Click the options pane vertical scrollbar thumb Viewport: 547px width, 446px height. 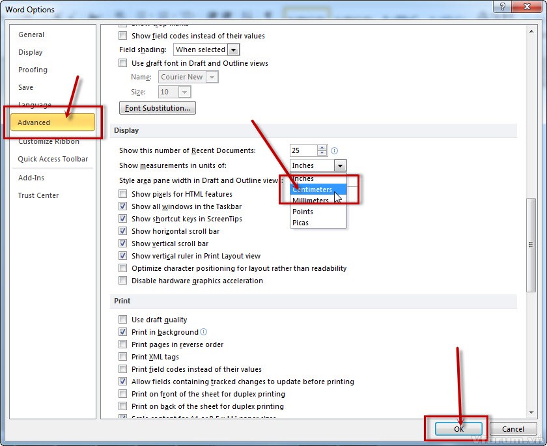[531, 245]
